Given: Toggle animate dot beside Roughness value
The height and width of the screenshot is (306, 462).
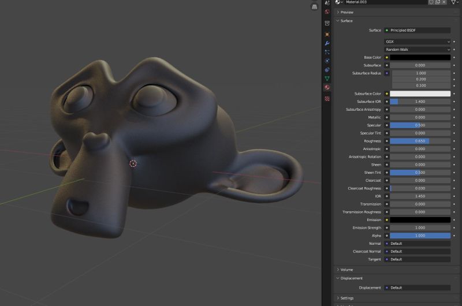Looking at the screenshot, I should tap(454, 141).
